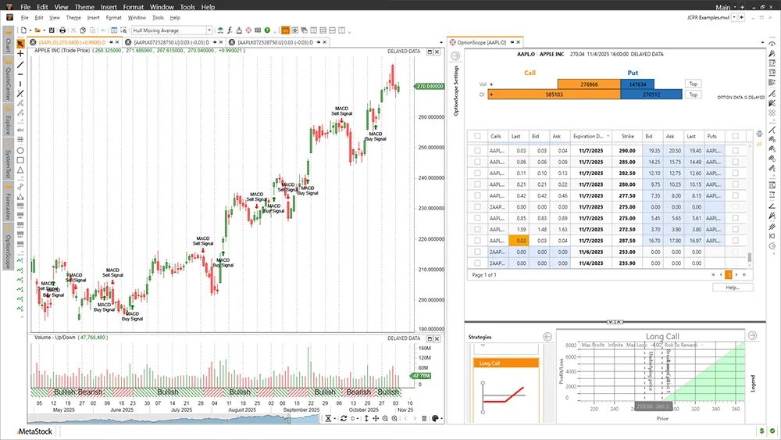The image size is (781, 440).
Task: Switch to the OptionScope [AAPL.O] tab
Action: (x=483, y=41)
